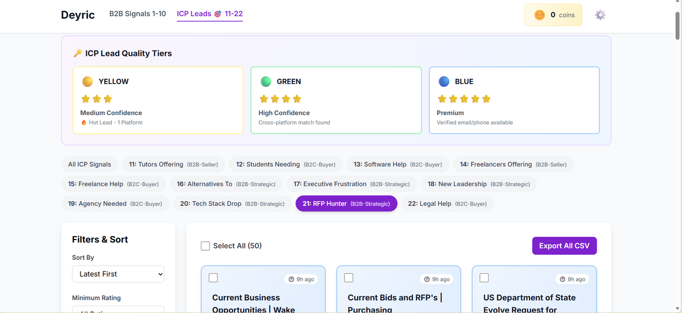Click the Deyric logo text
Image resolution: width=682 pixels, height=313 pixels.
coord(78,15)
